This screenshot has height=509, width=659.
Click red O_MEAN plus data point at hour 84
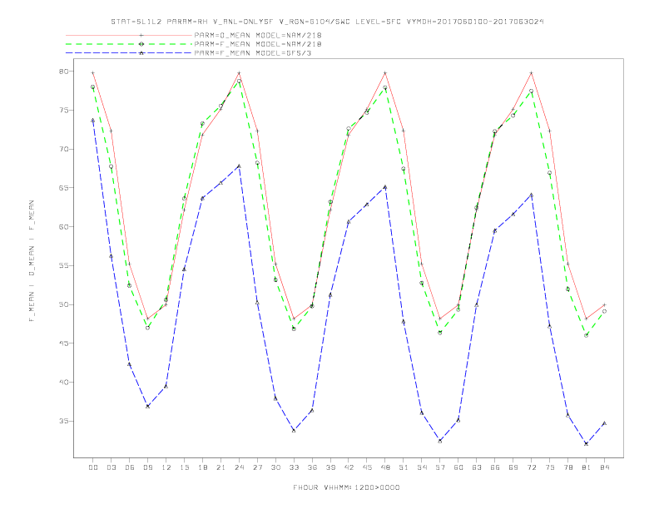coord(605,304)
